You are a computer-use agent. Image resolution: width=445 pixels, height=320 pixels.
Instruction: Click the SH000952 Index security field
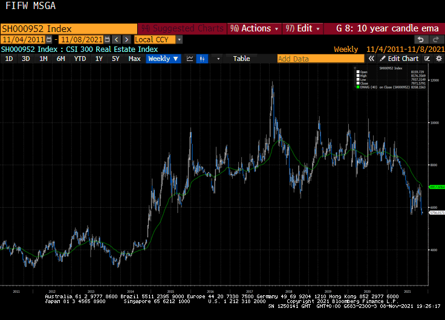(x=69, y=28)
